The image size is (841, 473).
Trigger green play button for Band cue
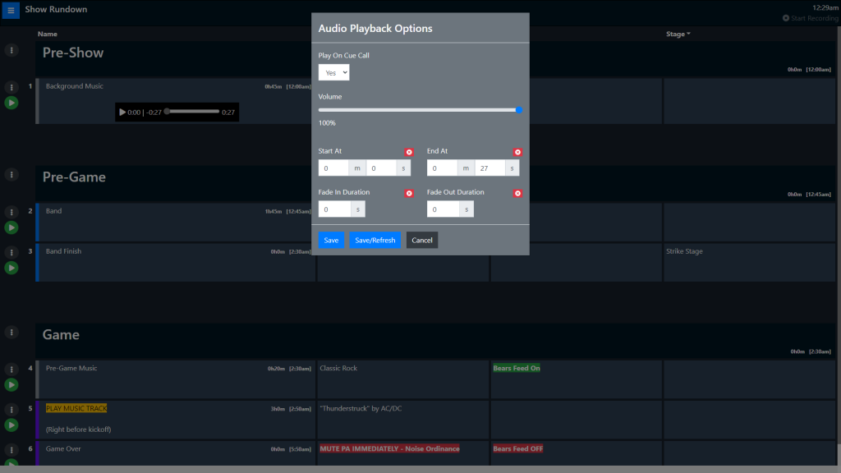[x=11, y=227]
